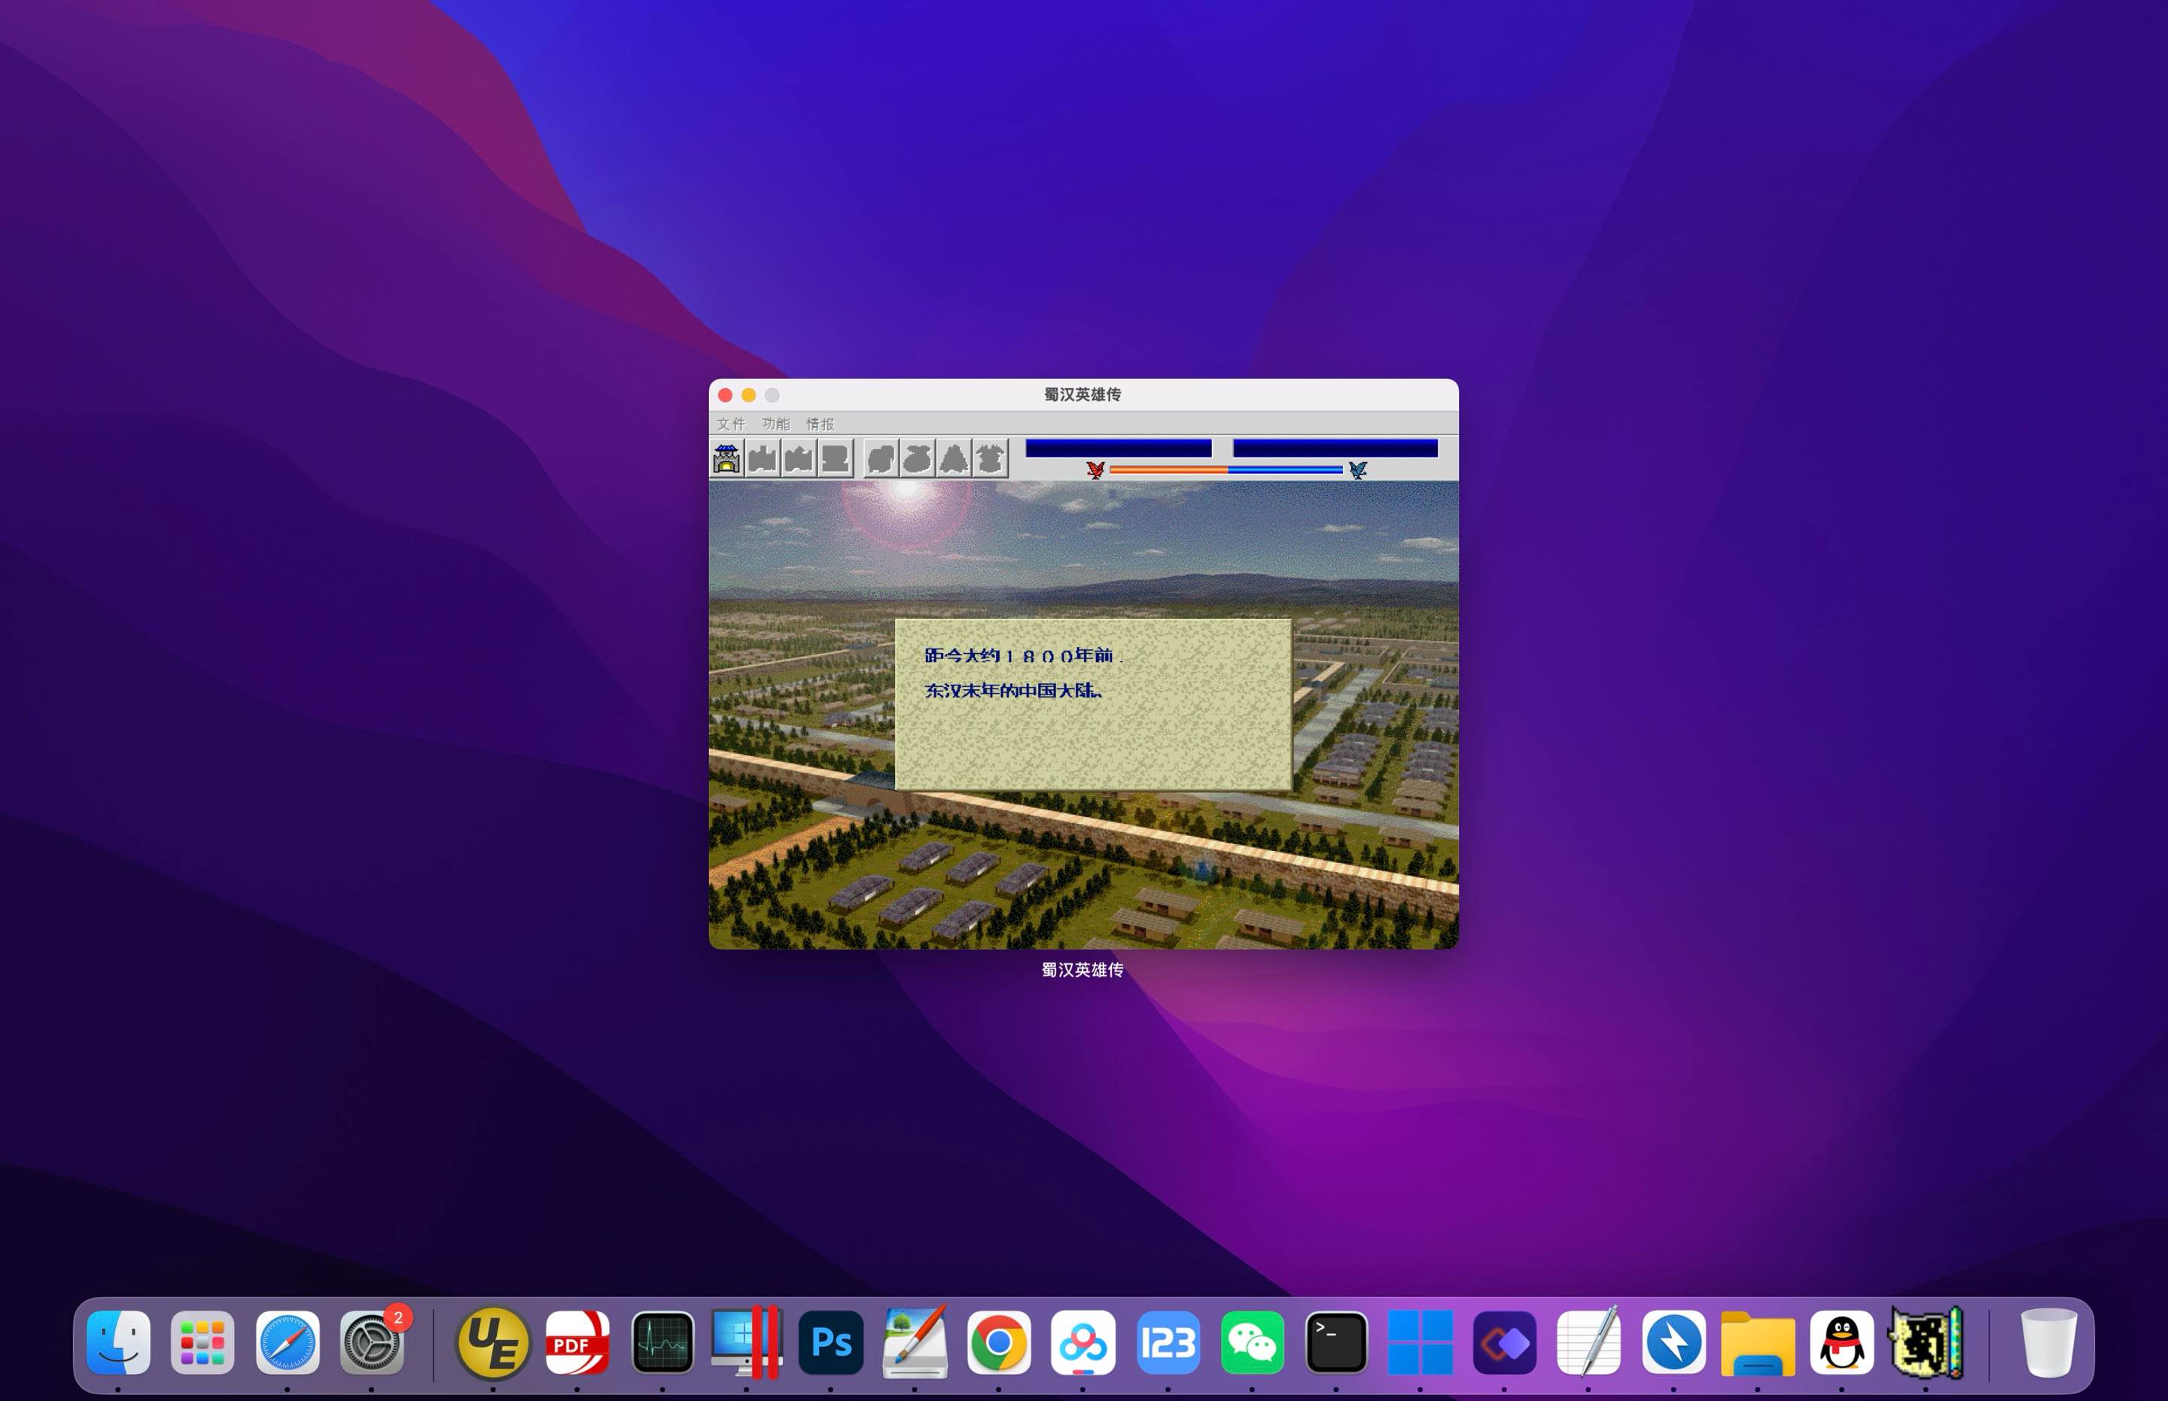Viewport: 2168px width, 1401px height.
Task: Open the yellow folder file manager icon
Action: coord(1758,1344)
